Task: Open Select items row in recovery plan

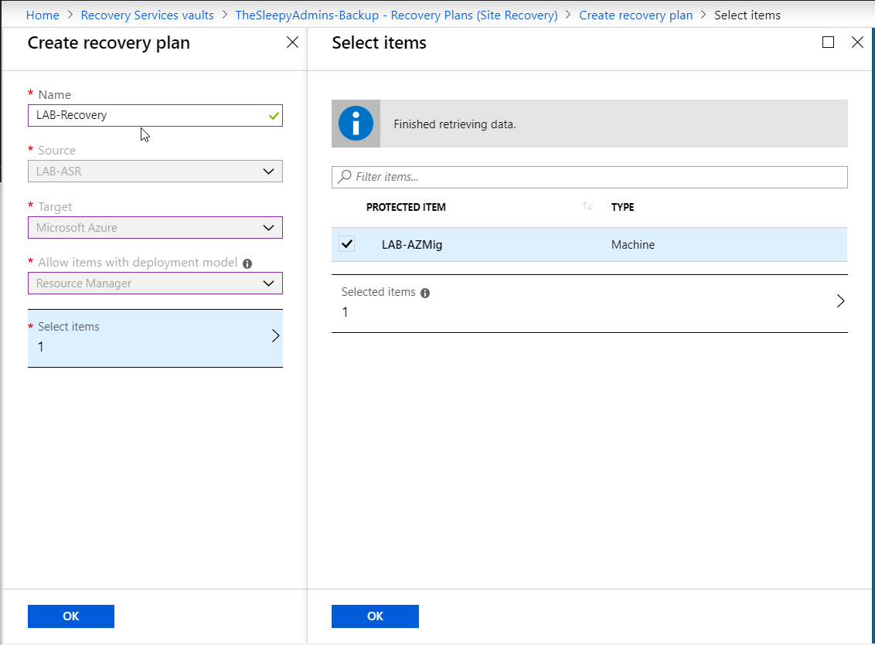Action: pos(155,338)
